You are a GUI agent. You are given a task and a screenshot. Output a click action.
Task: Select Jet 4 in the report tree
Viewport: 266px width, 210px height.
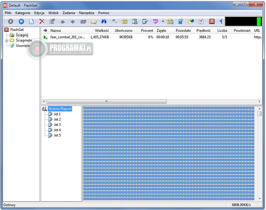[x=57, y=130]
